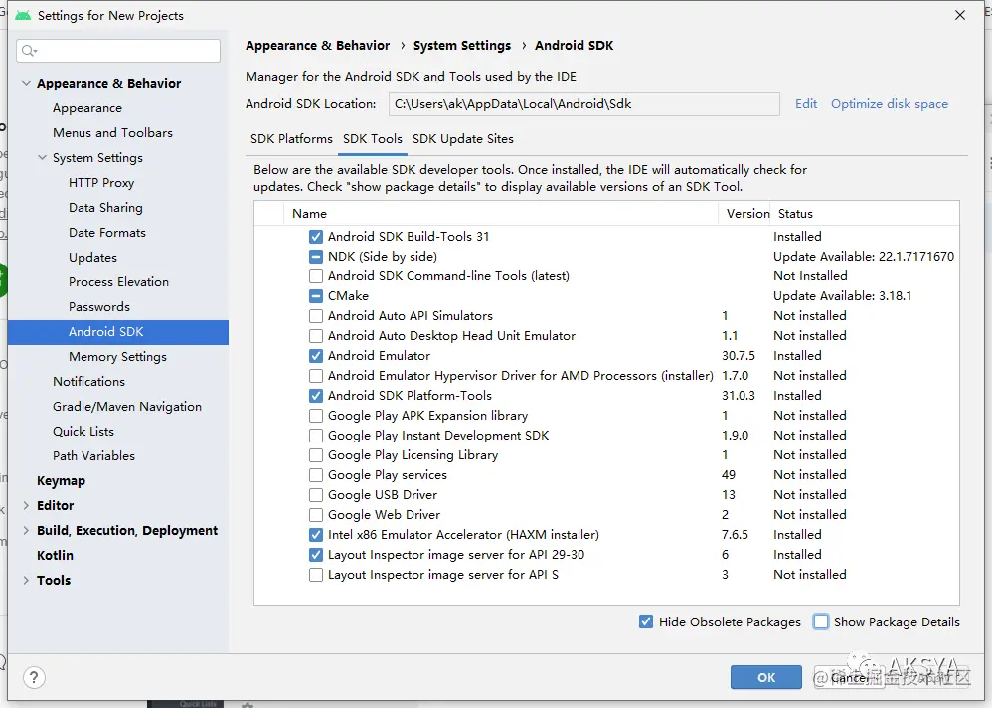The width and height of the screenshot is (992, 708).
Task: Enable Android SDK Command-line Tools checkbox
Action: tap(316, 276)
